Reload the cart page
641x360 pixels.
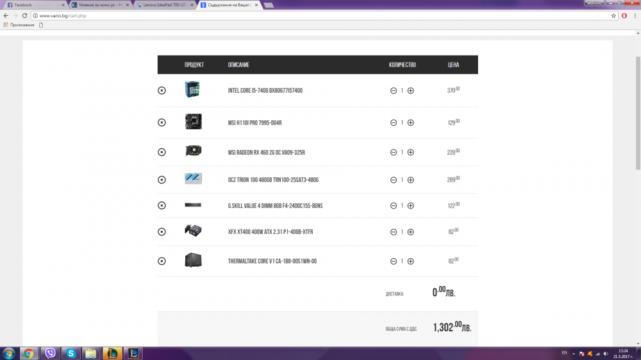[x=24, y=15]
